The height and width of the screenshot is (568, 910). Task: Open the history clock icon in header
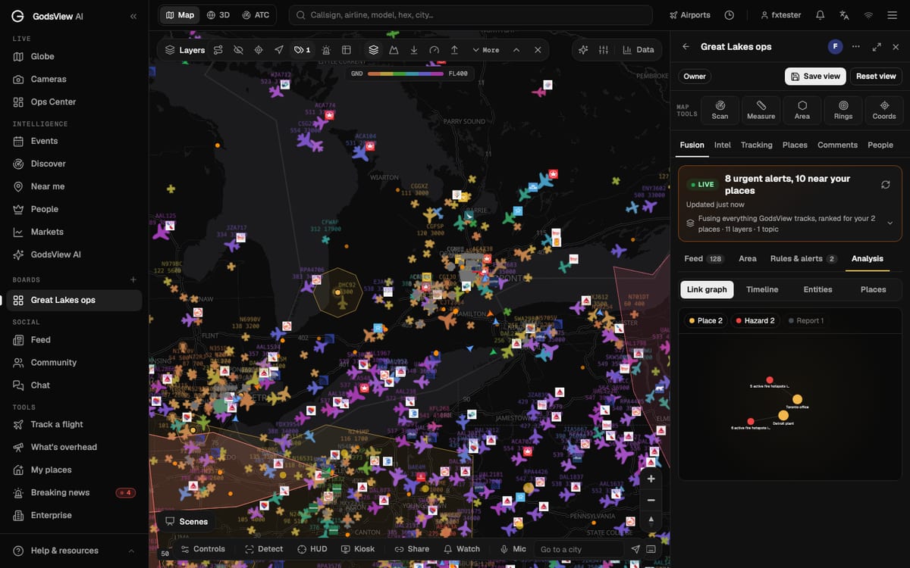click(x=730, y=15)
